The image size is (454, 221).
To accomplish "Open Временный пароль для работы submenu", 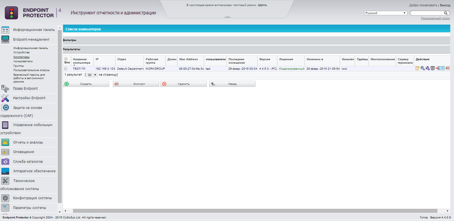I will [29, 78].
